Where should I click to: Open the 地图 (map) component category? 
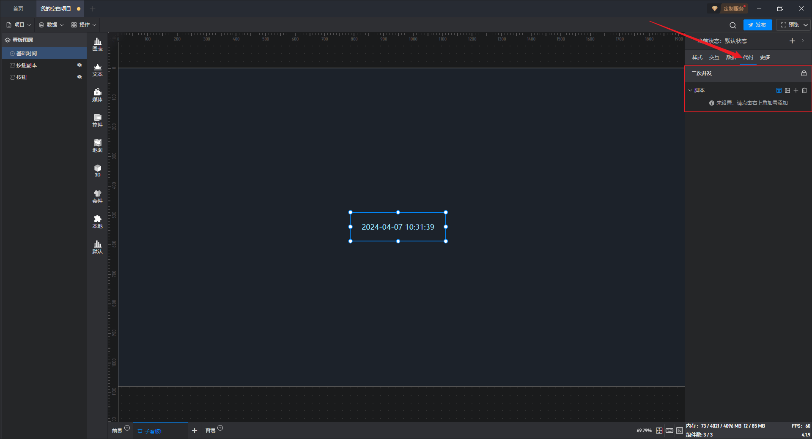(97, 146)
